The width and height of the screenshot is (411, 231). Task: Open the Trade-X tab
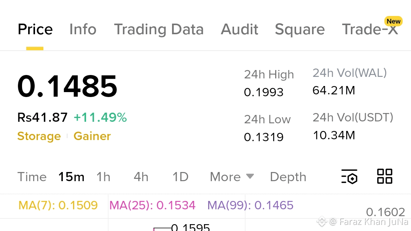[370, 29]
